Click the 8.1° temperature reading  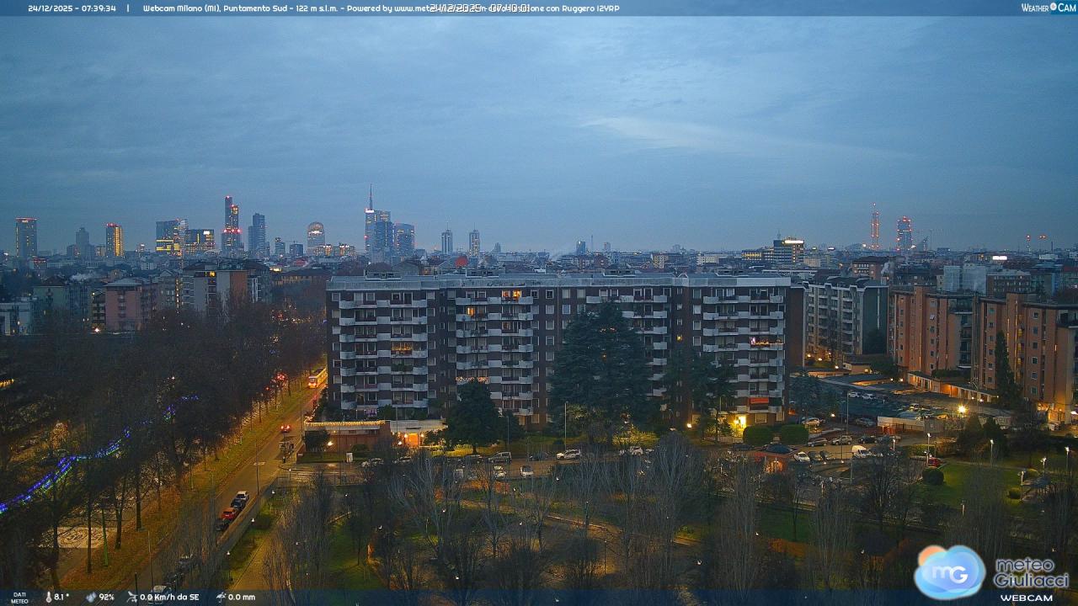click(61, 597)
